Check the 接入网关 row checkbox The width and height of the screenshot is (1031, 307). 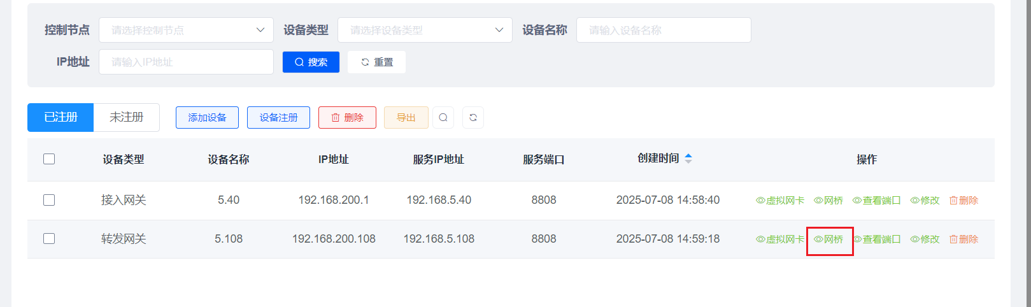(x=49, y=200)
